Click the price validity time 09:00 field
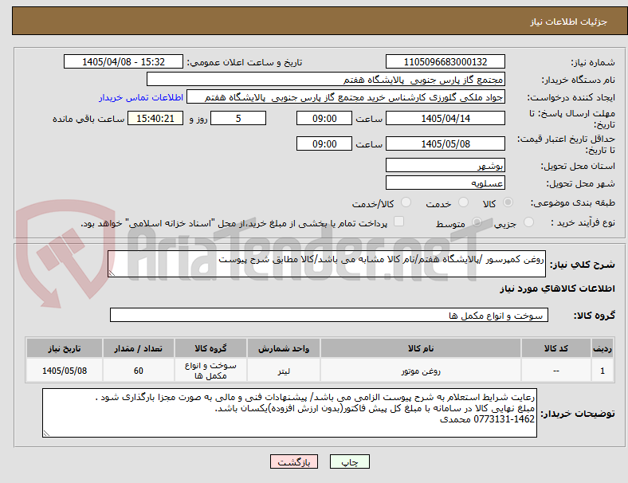Screen dimensions: 628x483 coord(324,143)
